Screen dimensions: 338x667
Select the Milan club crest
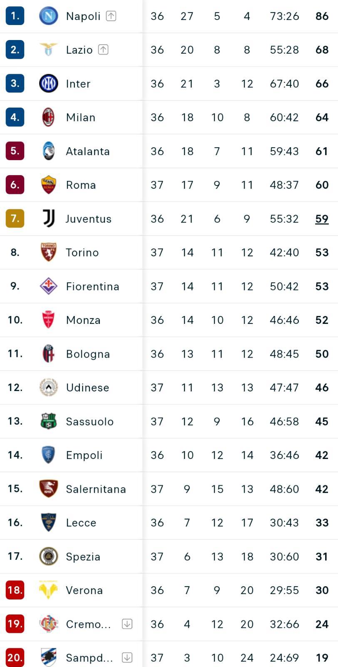tap(48, 117)
